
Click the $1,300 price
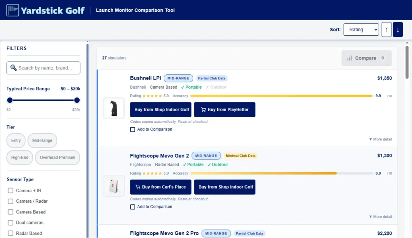pos(384,156)
